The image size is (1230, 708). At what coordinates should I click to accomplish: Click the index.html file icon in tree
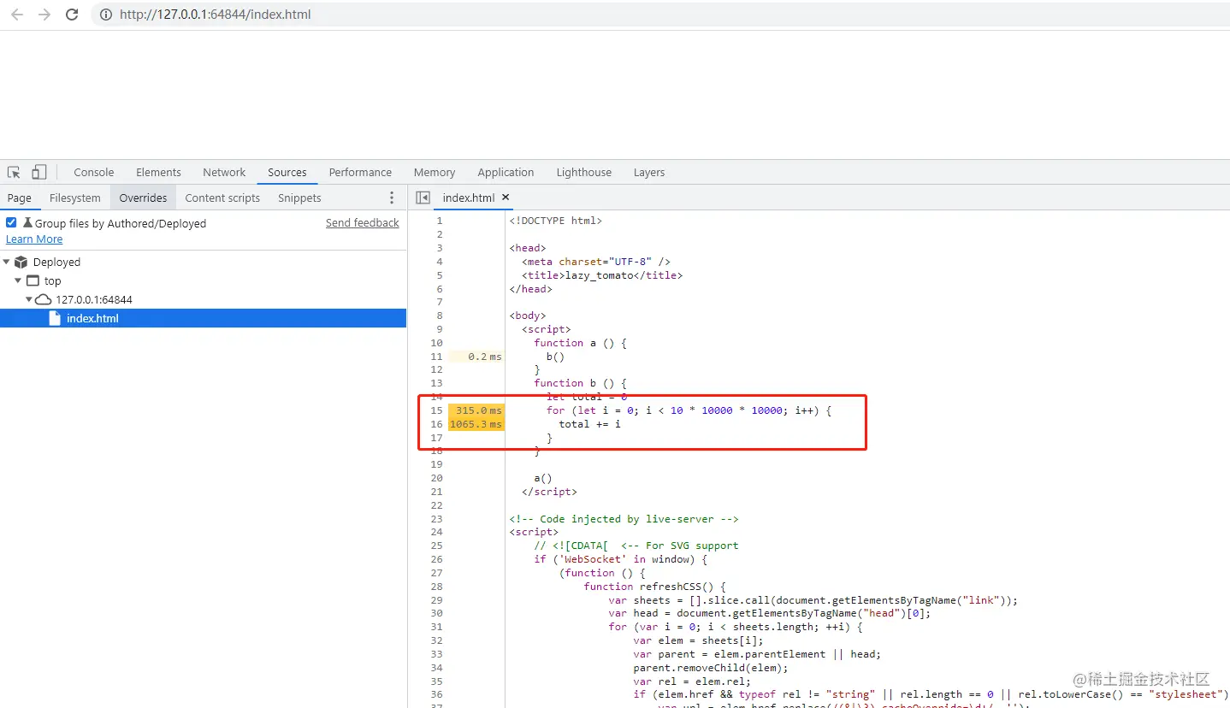coord(55,318)
